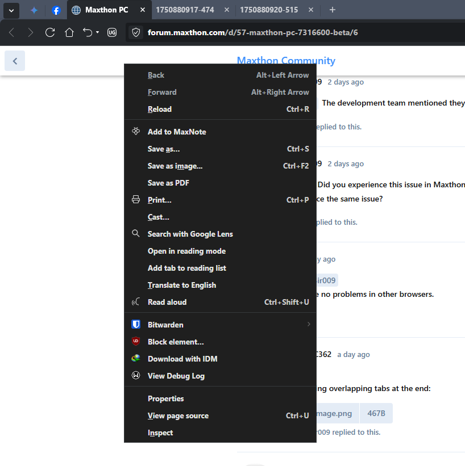Click the a day ago timestamp near C362
Screen dimensions: 465x466
354,355
